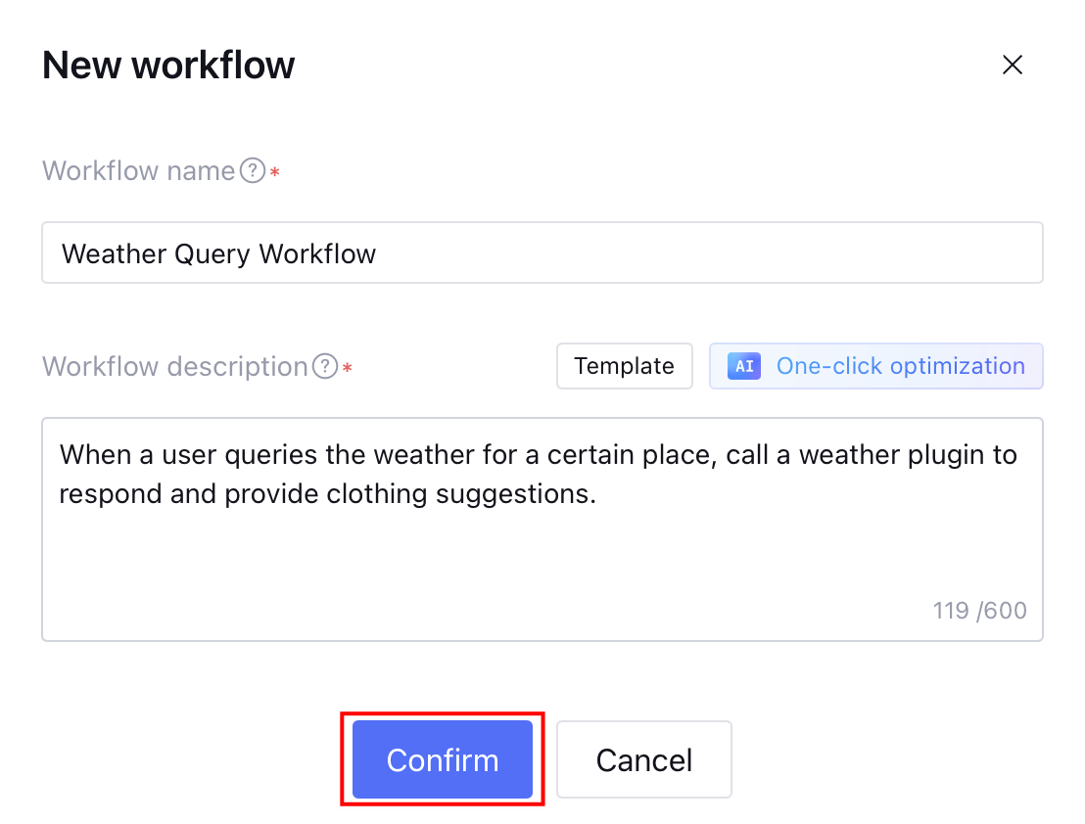Click the "New workflow" dialog title
The height and width of the screenshot is (824, 1085).
[x=168, y=66]
